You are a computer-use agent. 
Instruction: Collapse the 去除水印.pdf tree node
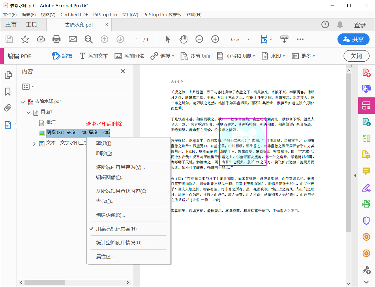(x=23, y=102)
